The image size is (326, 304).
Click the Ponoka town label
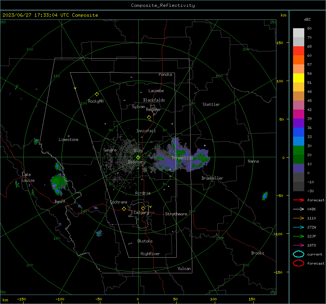(165, 74)
